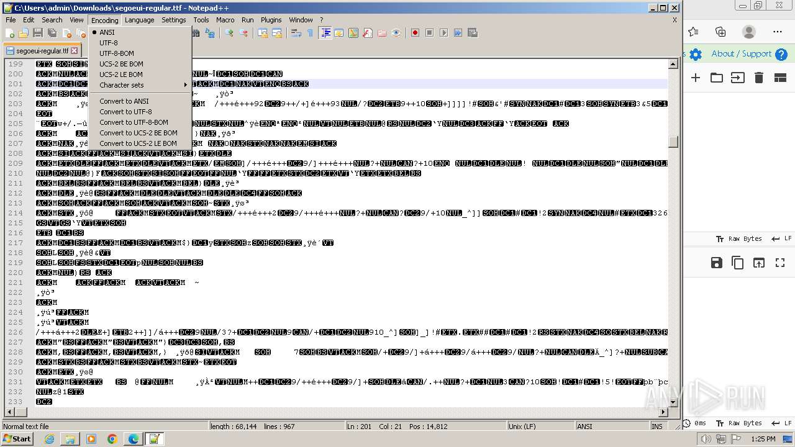Copy output to clipboard icon
795x447 pixels.
[738, 263]
